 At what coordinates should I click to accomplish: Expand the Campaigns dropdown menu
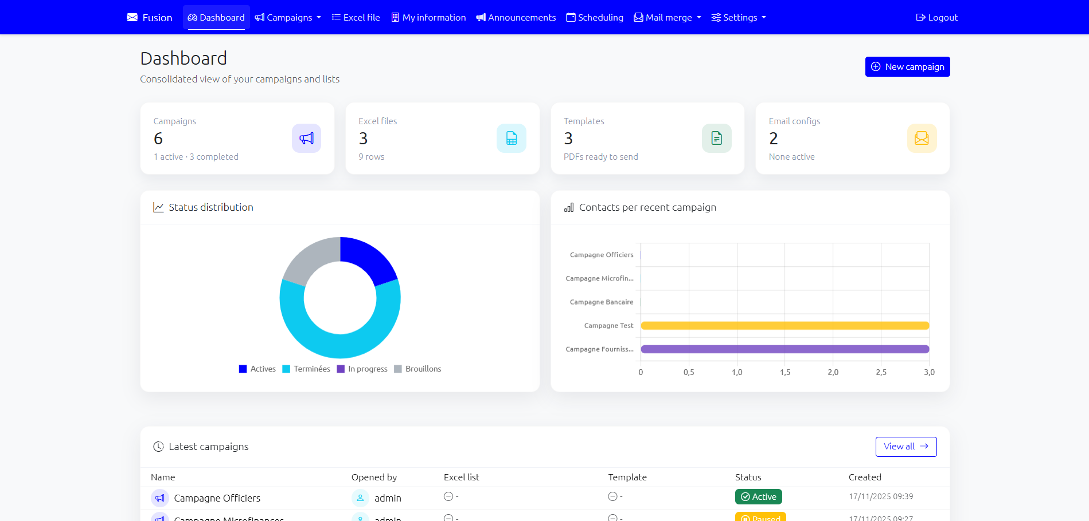pos(288,18)
